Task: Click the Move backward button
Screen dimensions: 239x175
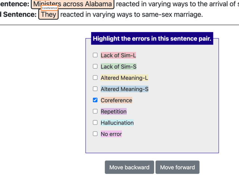Action: coord(129,167)
